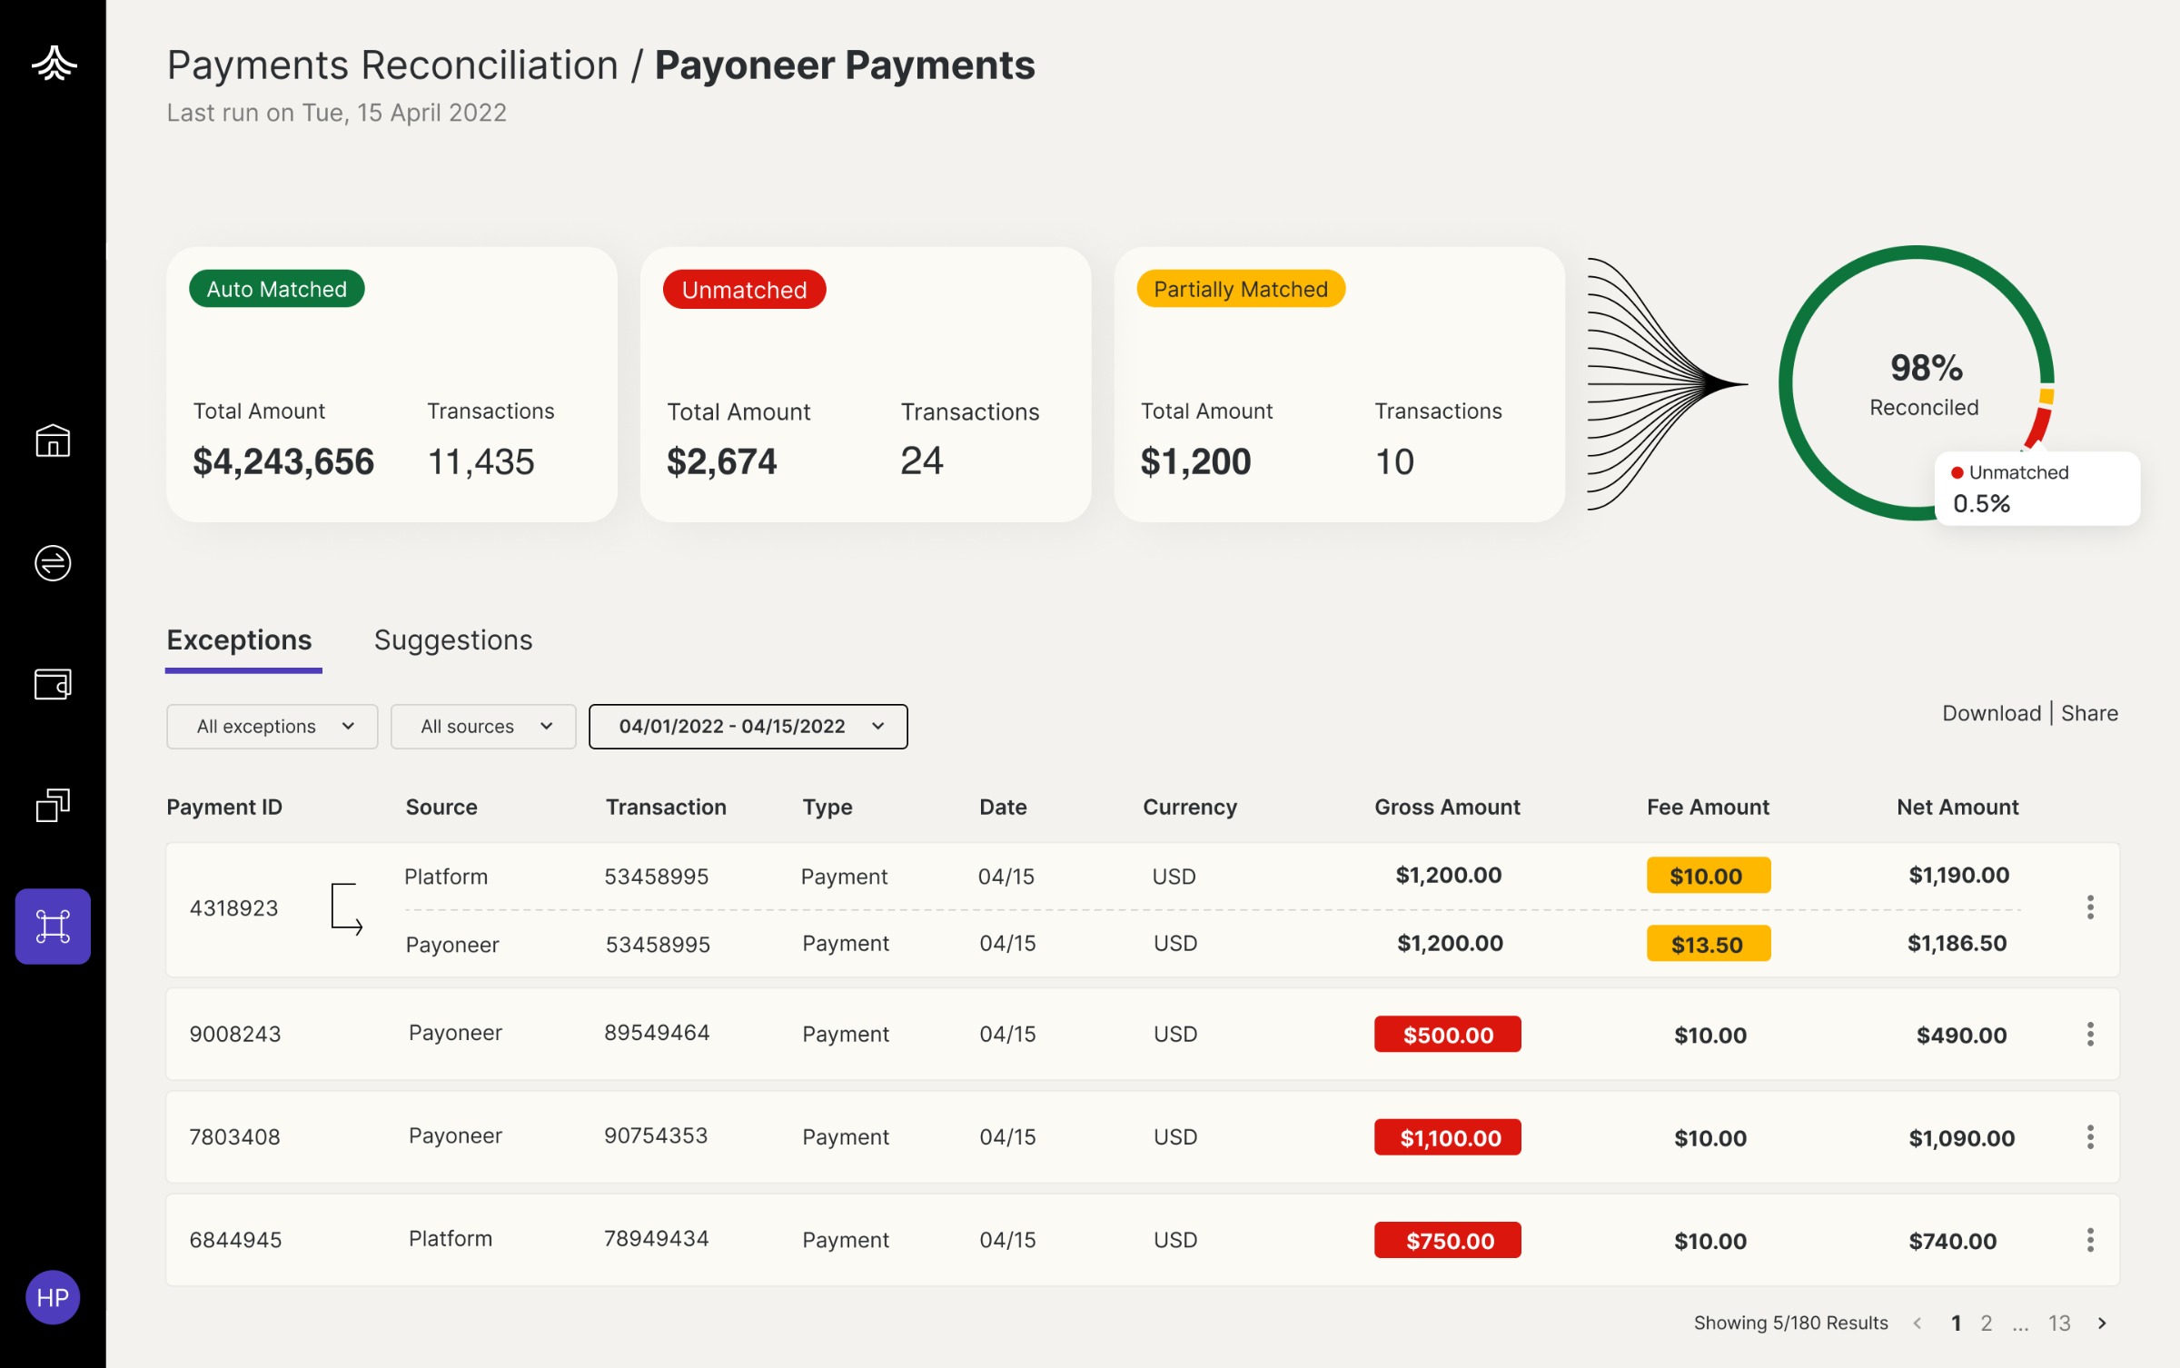The width and height of the screenshot is (2180, 1368).
Task: Click the Share link
Action: click(x=2089, y=713)
